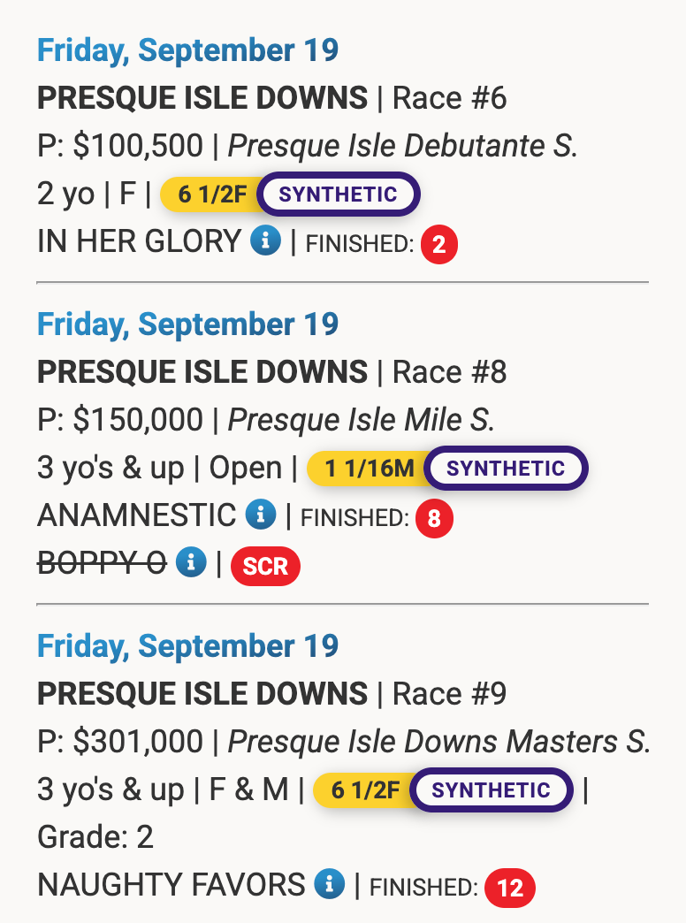Click the 1 1/16M distance badge

coord(368,469)
